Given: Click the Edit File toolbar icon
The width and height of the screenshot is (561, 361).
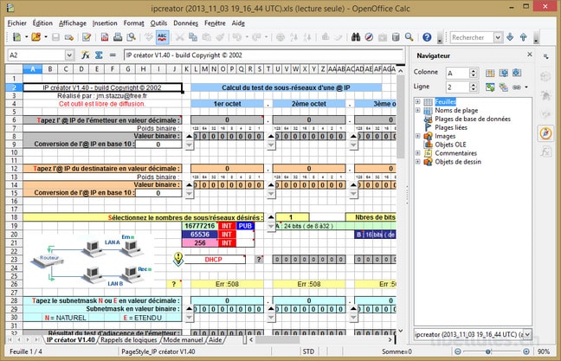Looking at the screenshot, I should click(87, 37).
